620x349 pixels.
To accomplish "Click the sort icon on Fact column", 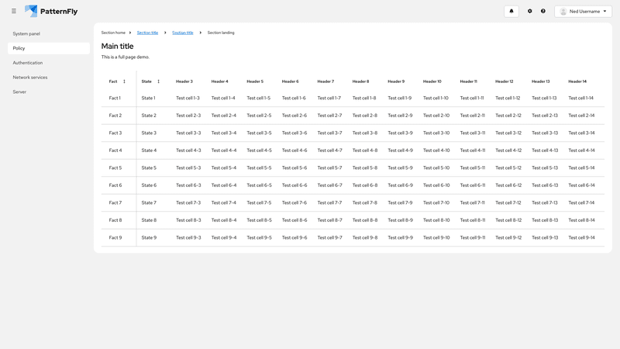I will pyautogui.click(x=124, y=81).
